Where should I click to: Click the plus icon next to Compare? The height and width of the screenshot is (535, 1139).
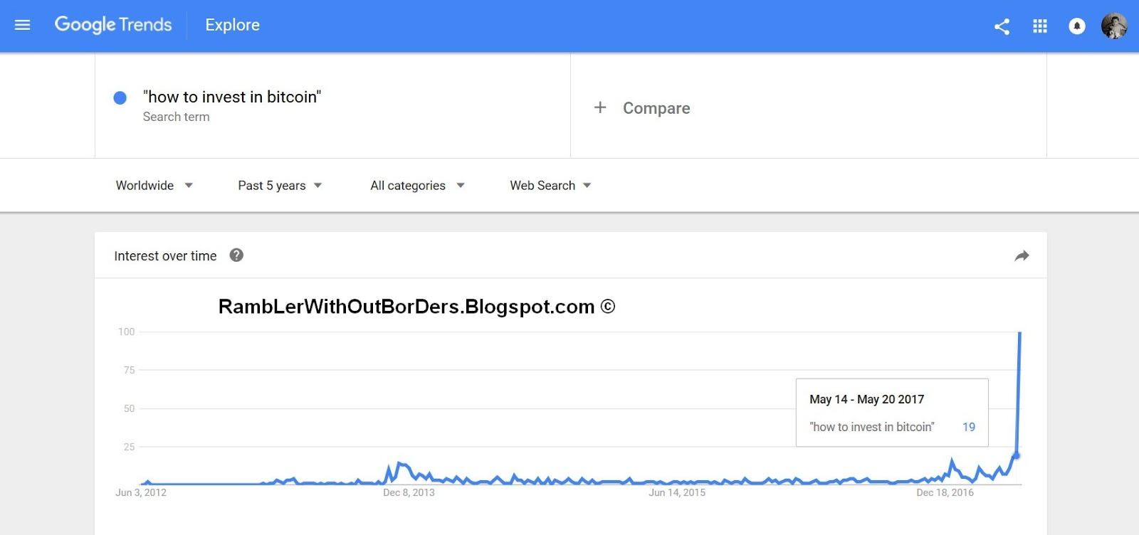[x=600, y=107]
